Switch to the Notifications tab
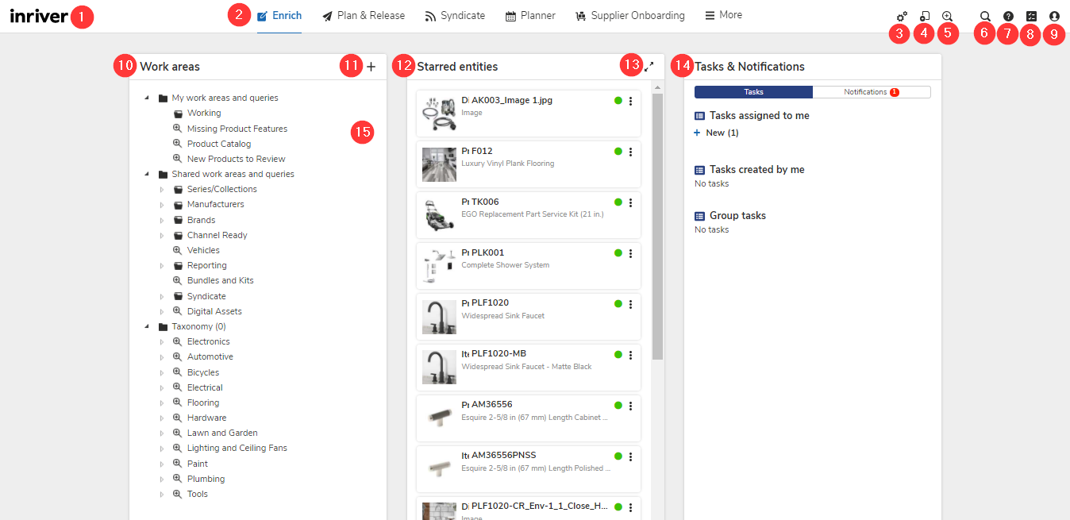Screen dimensions: 1070x520 pos(872,92)
